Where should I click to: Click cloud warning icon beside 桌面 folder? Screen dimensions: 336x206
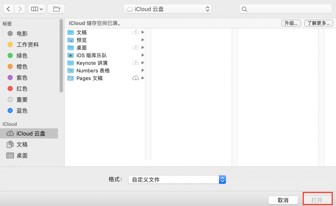135,47
